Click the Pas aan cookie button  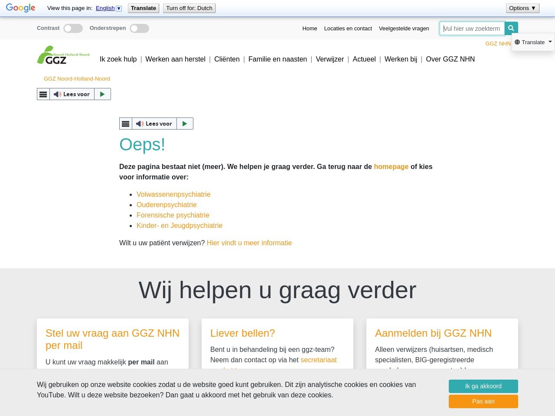483,401
